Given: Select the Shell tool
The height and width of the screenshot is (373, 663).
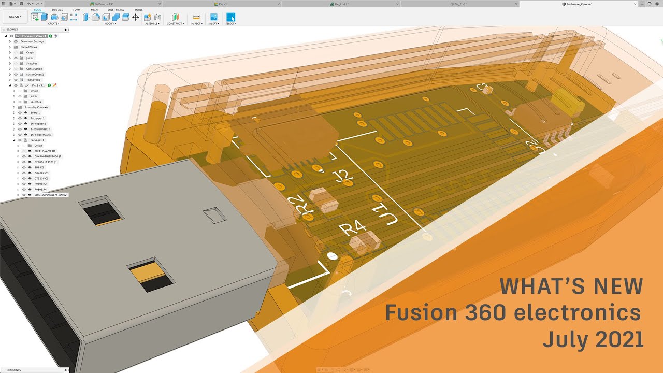Looking at the screenshot, I should click(x=106, y=17).
